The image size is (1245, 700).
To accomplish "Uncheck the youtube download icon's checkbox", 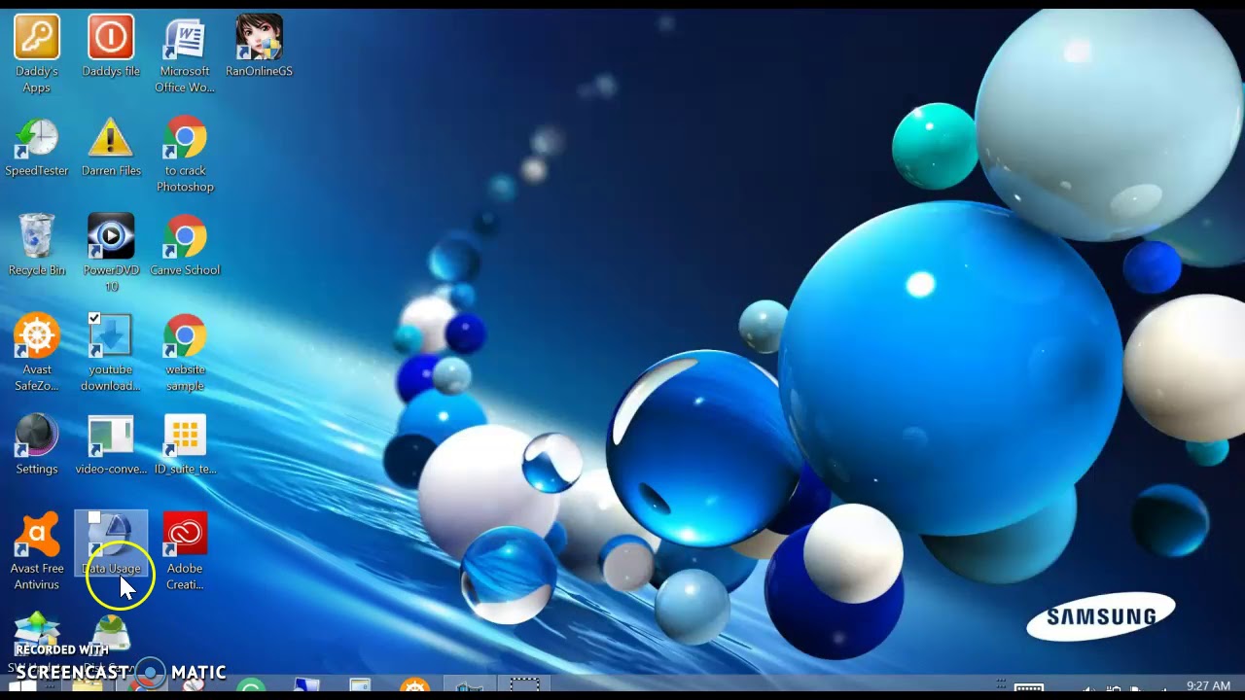I will pos(94,319).
